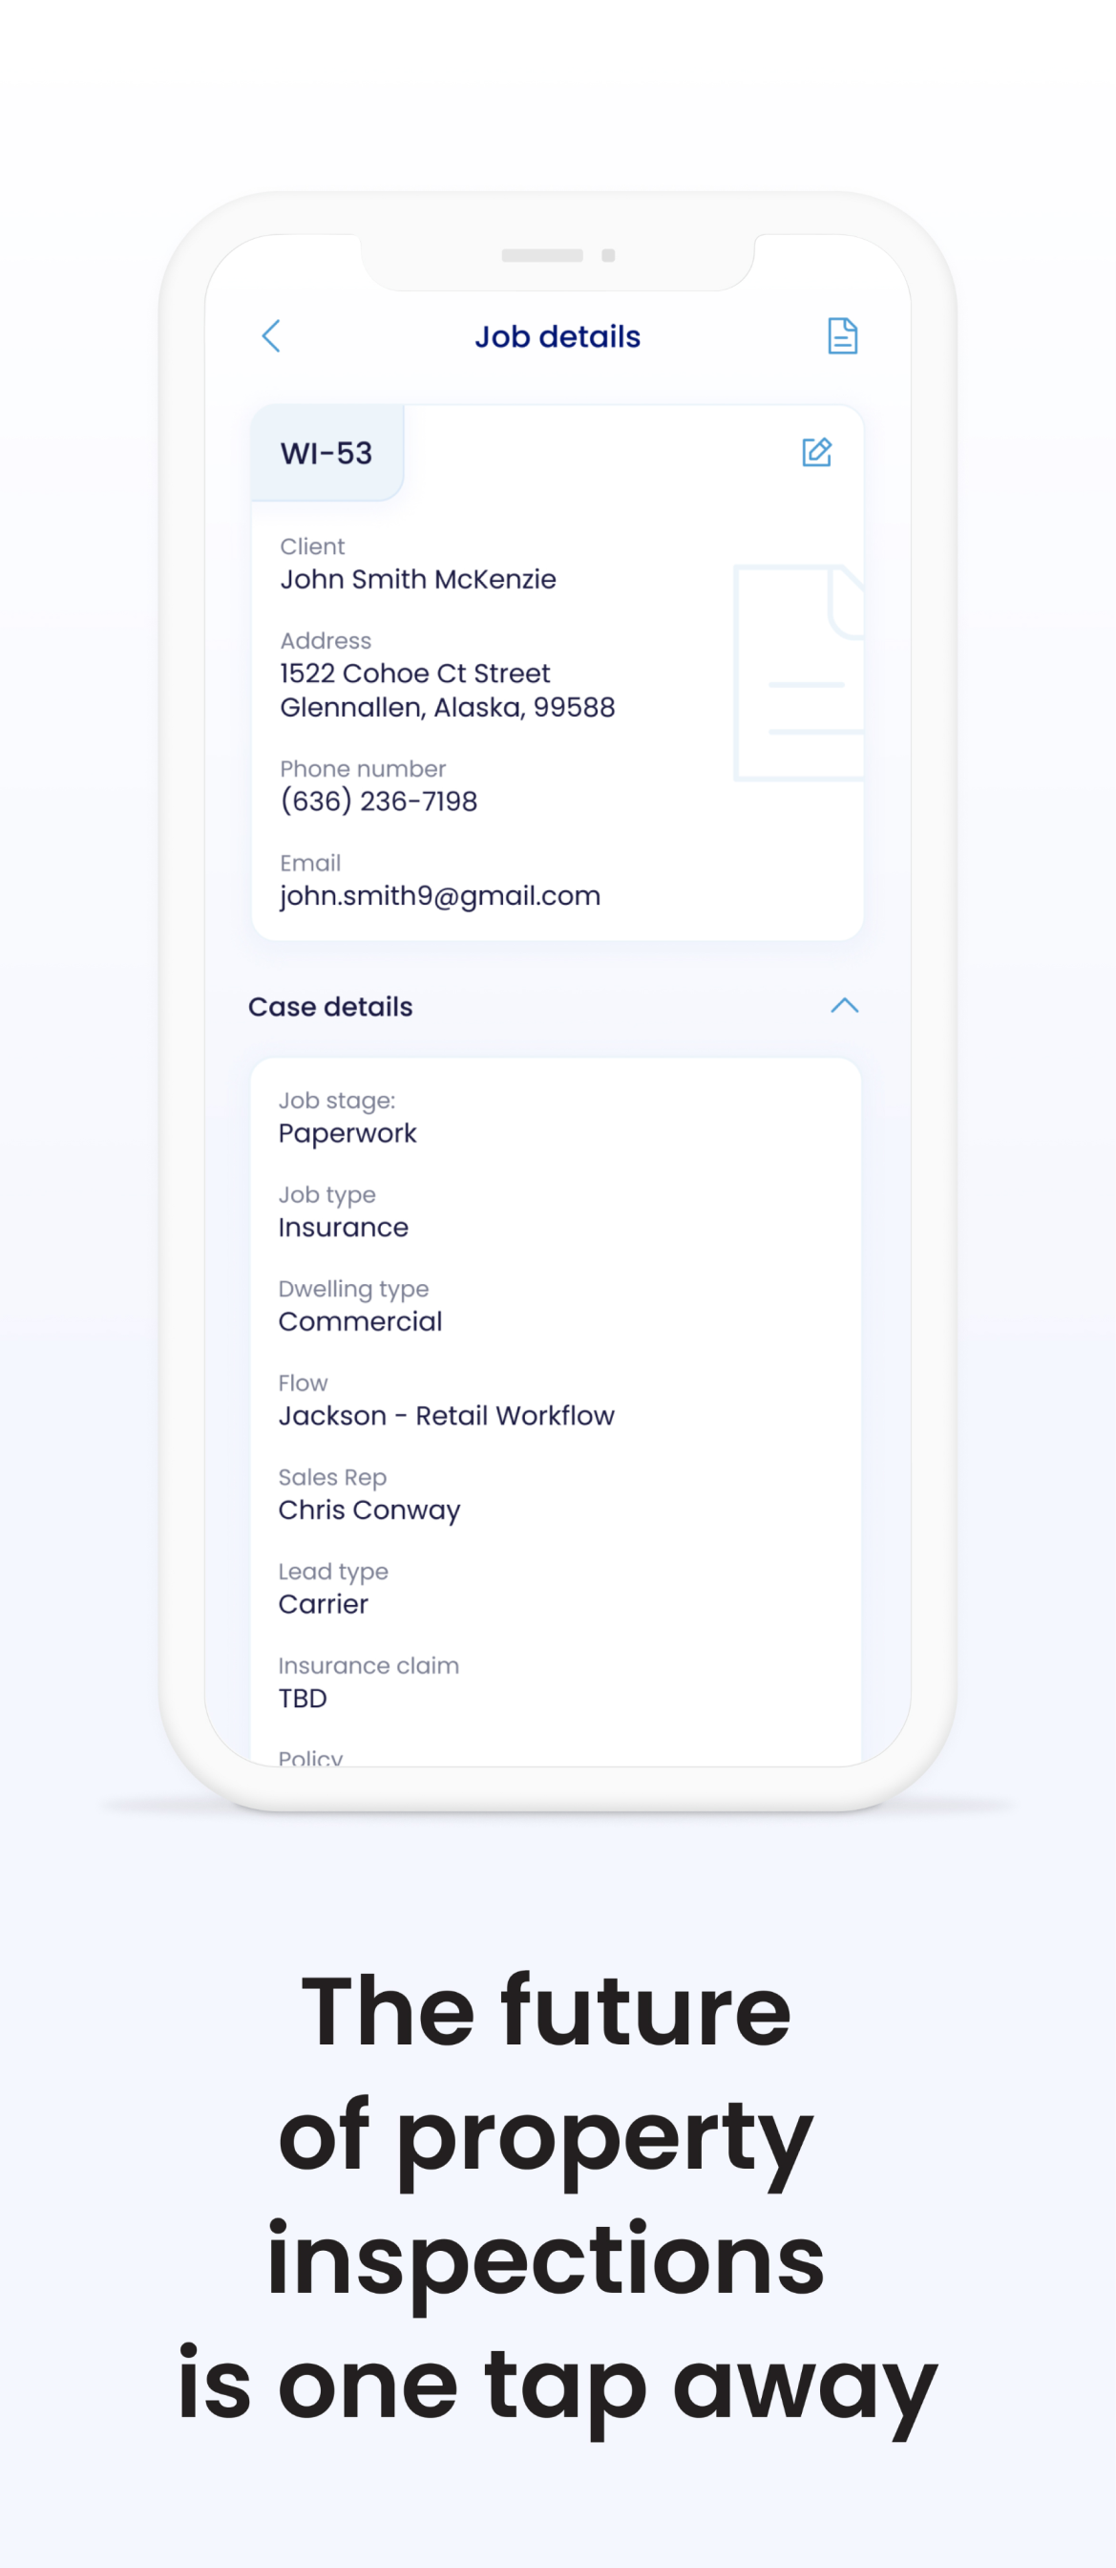Select the Jackson - Retail Workflow flow
This screenshot has width=1116, height=2568.
[446, 1416]
